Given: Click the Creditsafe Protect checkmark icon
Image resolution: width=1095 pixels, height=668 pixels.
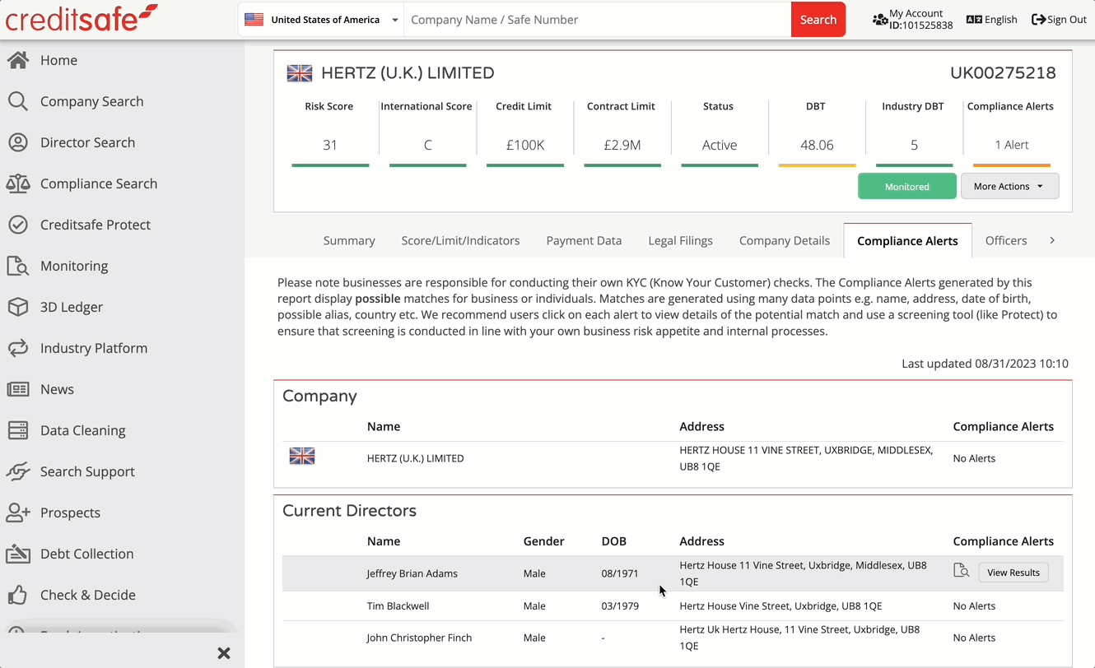Looking at the screenshot, I should (17, 225).
